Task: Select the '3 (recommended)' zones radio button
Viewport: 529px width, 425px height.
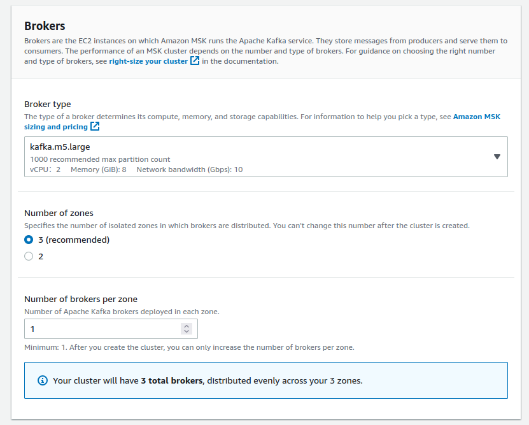Action: (x=29, y=240)
